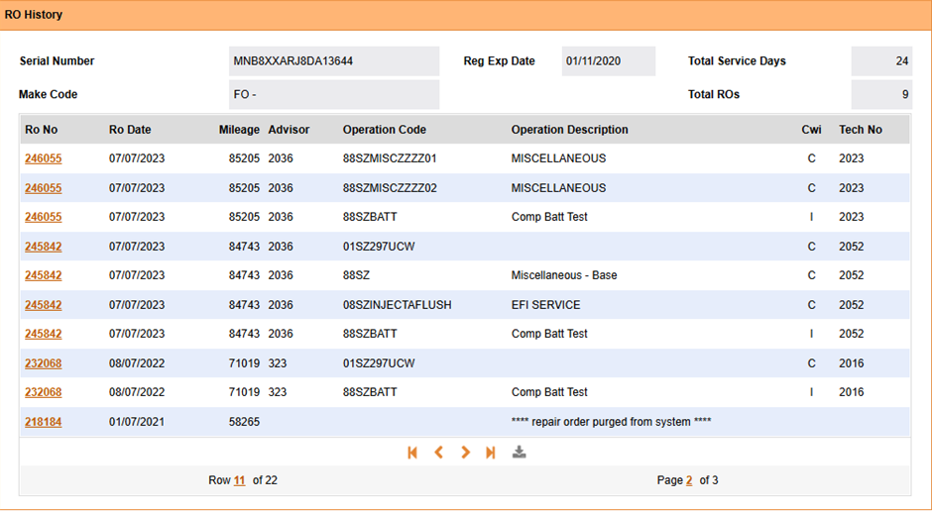Click the Operation Code column header
The image size is (932, 511).
click(x=384, y=130)
